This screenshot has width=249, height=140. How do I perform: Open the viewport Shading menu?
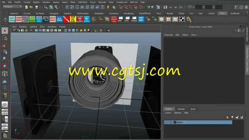[23, 27]
